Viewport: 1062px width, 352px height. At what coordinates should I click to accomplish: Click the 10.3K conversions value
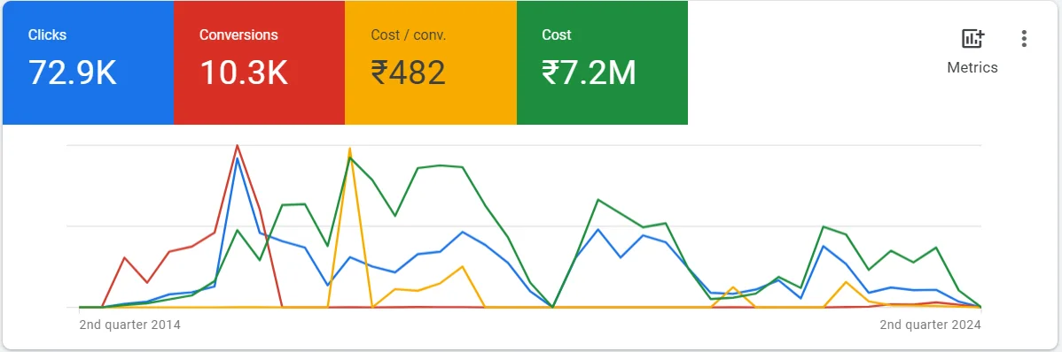244,73
